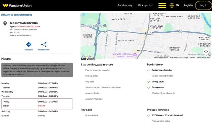Click the Google logo on map
The image size is (212, 132).
pyautogui.click(x=87, y=56)
